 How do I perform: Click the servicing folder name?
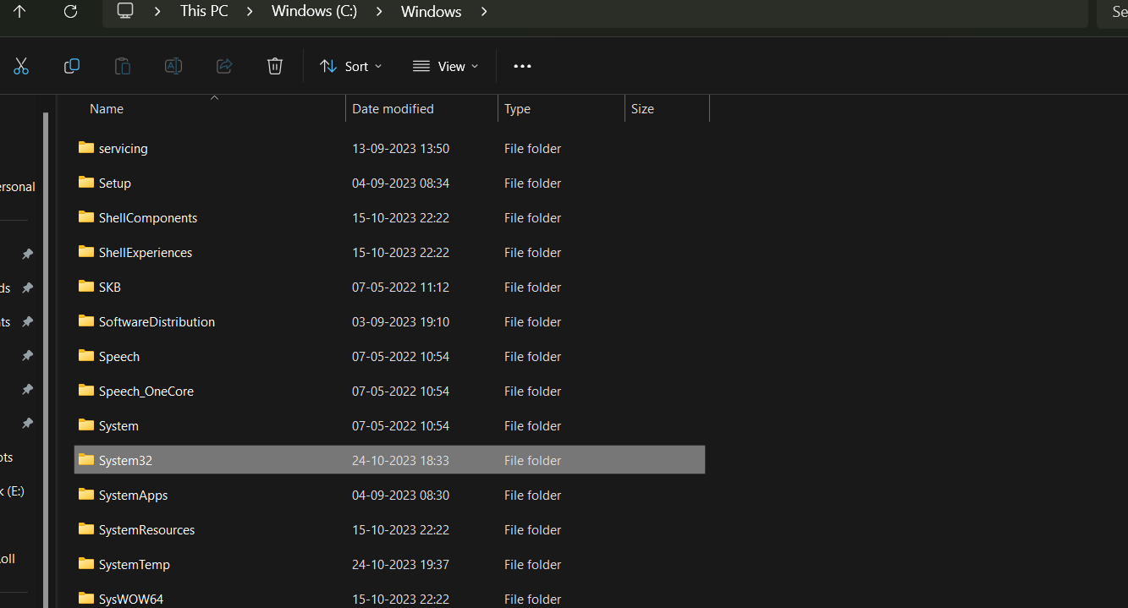(123, 148)
